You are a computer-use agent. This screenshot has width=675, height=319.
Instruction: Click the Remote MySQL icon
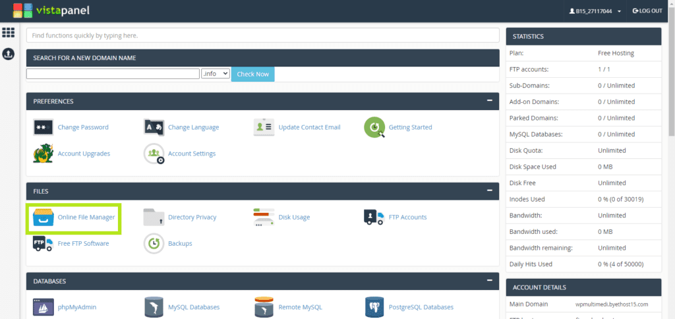264,307
